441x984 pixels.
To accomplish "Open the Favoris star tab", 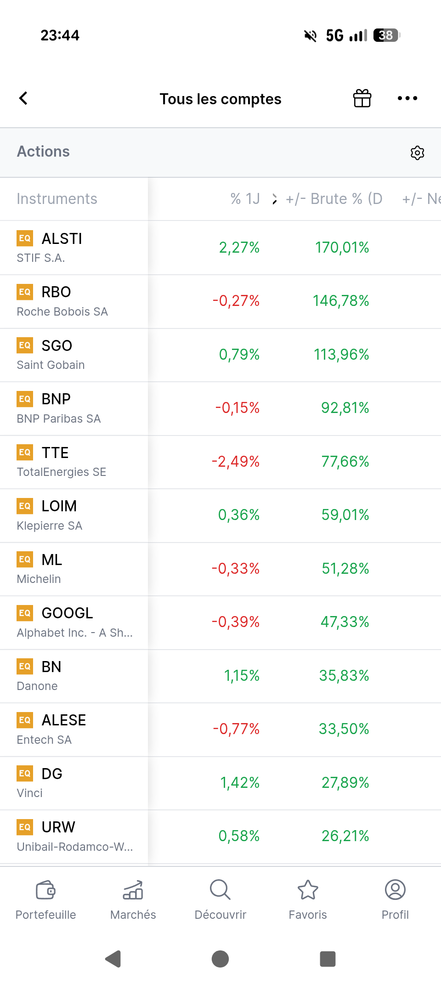I will pos(308,899).
